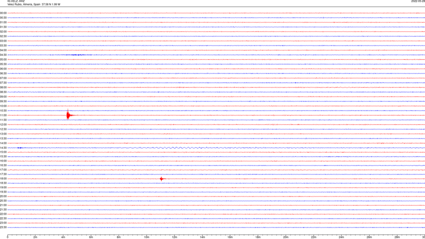Select the 14:00 row label
The image size is (425, 239).
pos(3,143)
